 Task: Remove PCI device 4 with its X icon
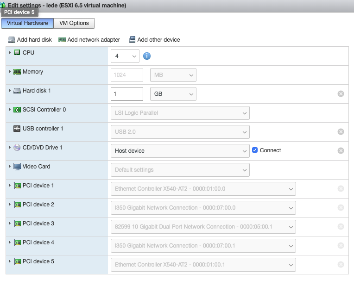pos(341,246)
